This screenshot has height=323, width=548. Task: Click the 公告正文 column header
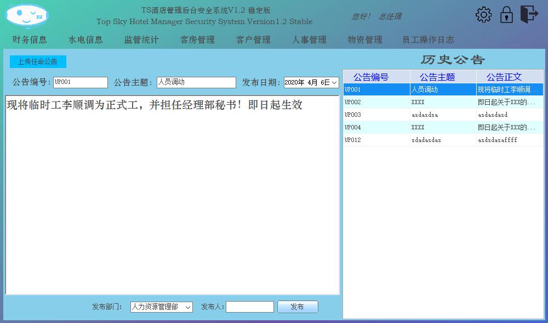(504, 77)
